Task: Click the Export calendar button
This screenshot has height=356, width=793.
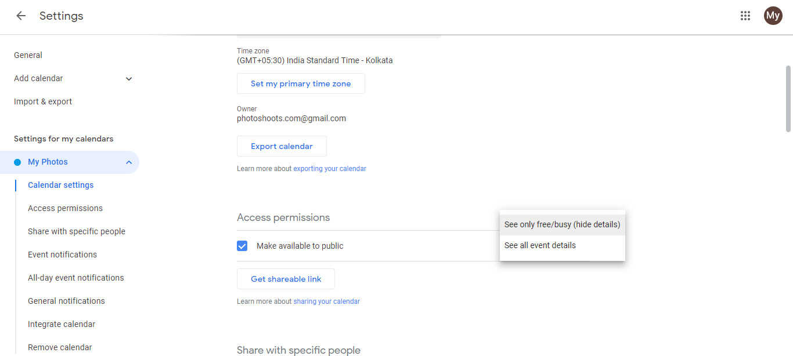Action: tap(282, 146)
